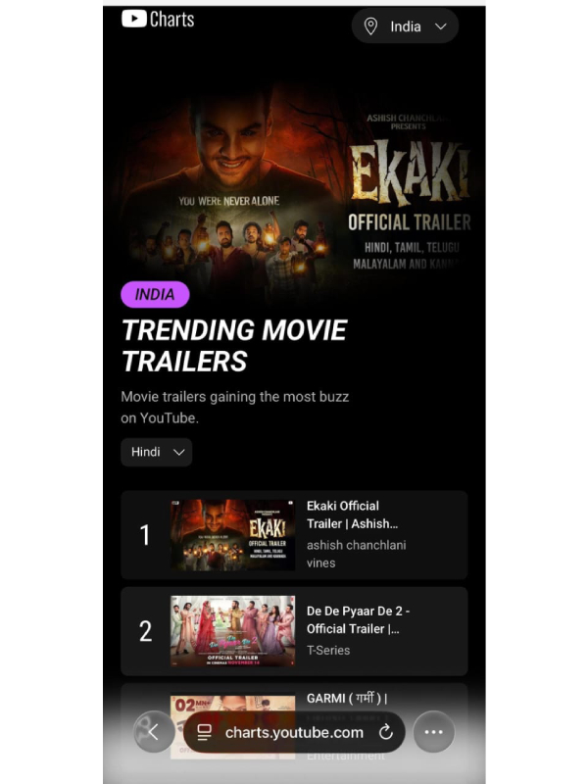Select the rank 2 chart row
Image resolution: width=588 pixels, height=784 pixels.
[x=294, y=631]
